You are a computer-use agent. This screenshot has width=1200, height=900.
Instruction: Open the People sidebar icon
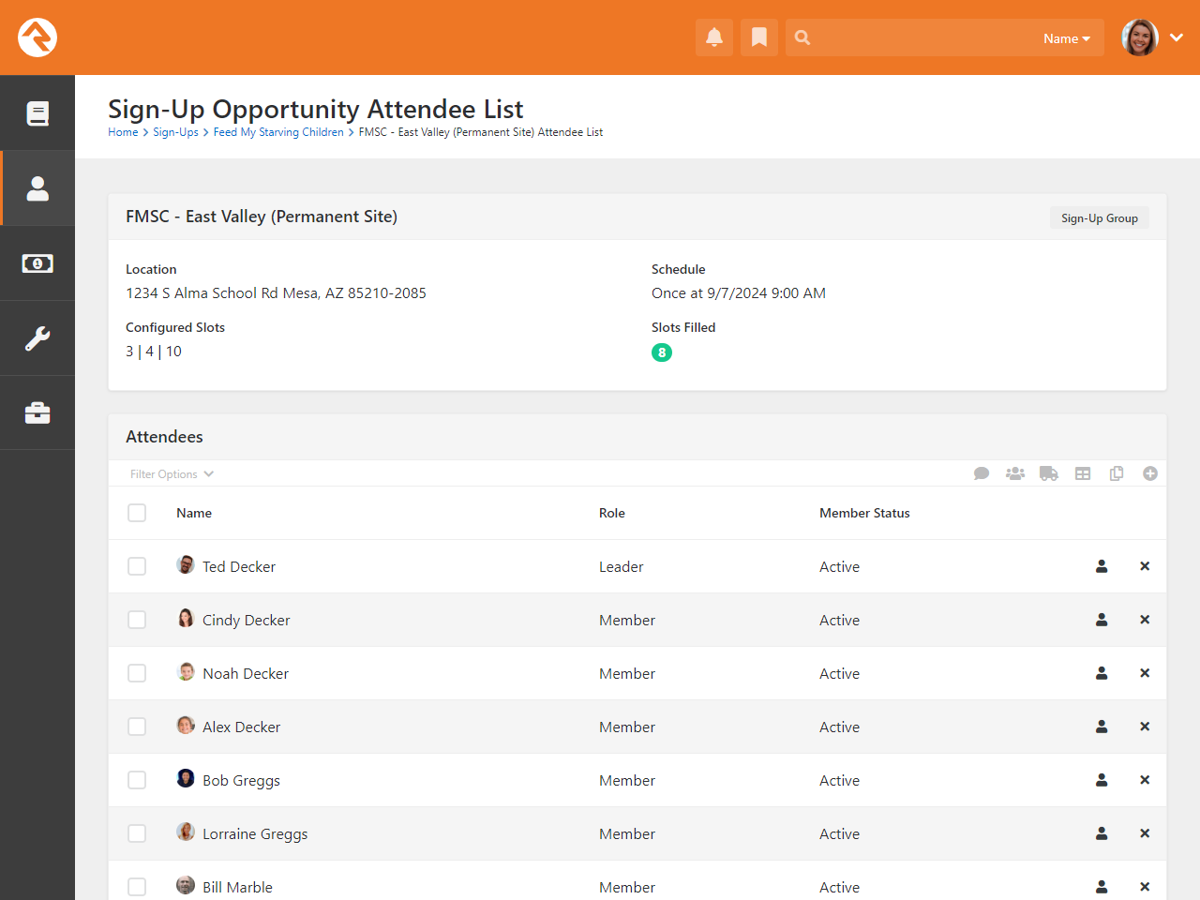(37, 188)
